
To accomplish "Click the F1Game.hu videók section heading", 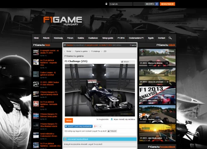I will pyautogui.click(x=166, y=45).
